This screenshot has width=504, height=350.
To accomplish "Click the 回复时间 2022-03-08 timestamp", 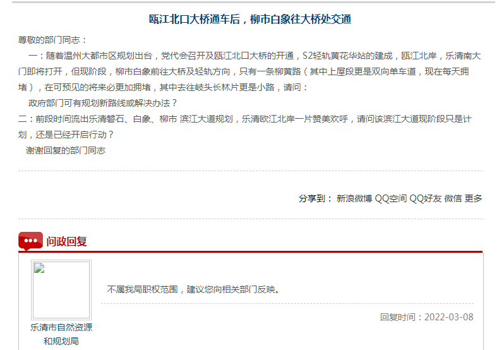I will click(x=426, y=317).
